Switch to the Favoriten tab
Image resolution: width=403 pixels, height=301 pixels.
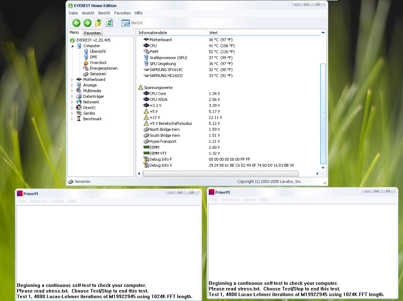(x=92, y=33)
